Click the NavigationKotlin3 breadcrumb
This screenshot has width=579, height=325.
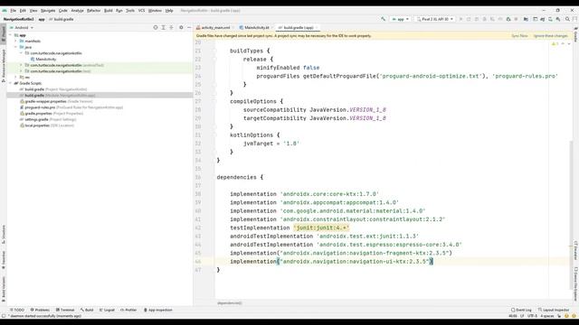pyautogui.click(x=18, y=19)
